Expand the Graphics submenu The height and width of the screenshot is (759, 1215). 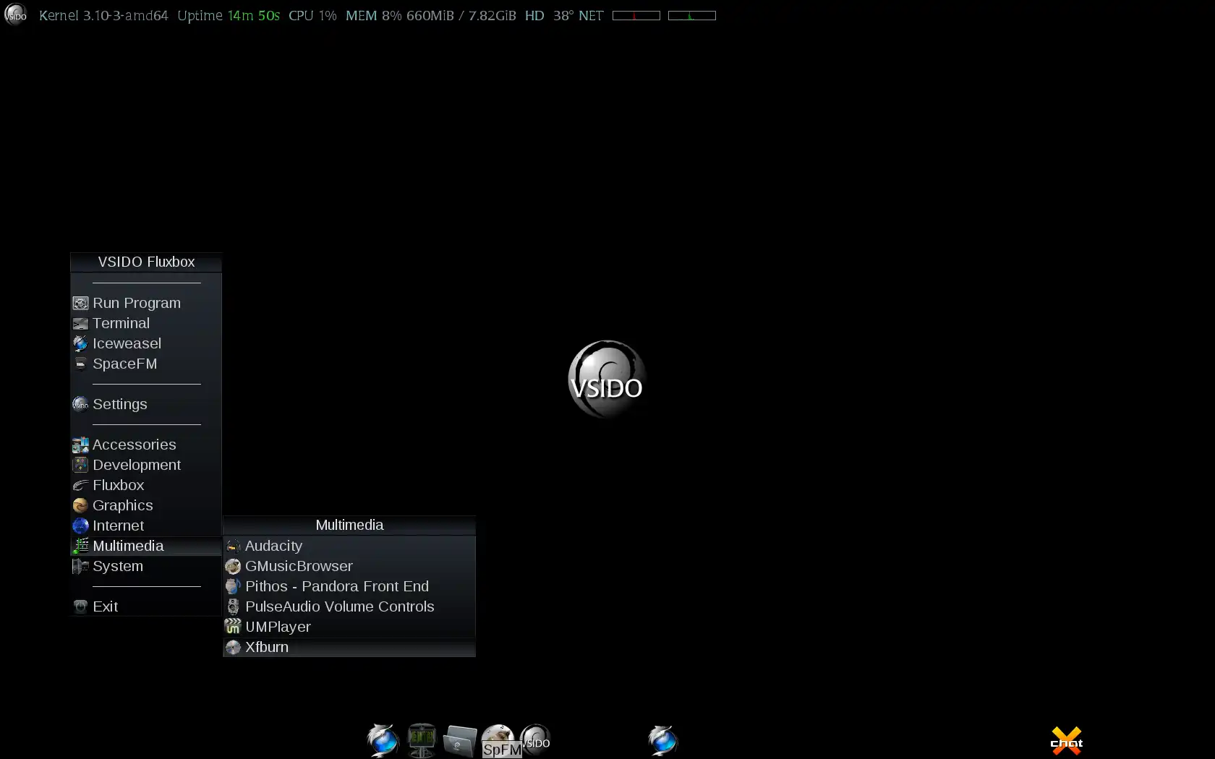pos(146,505)
